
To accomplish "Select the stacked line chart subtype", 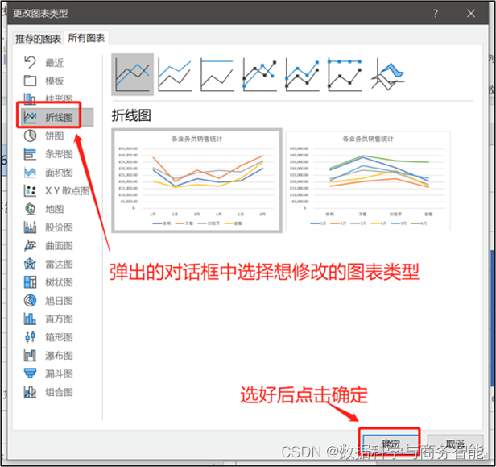I will coord(175,74).
